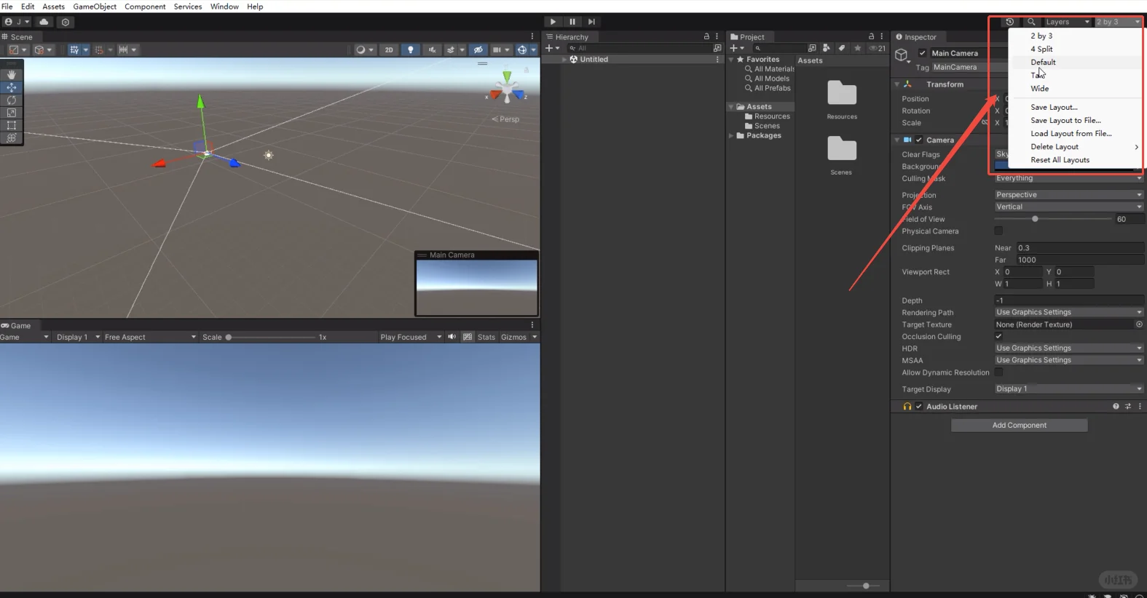1147x598 pixels.
Task: Disable the Audio Listener component checkbox
Action: pyautogui.click(x=919, y=407)
